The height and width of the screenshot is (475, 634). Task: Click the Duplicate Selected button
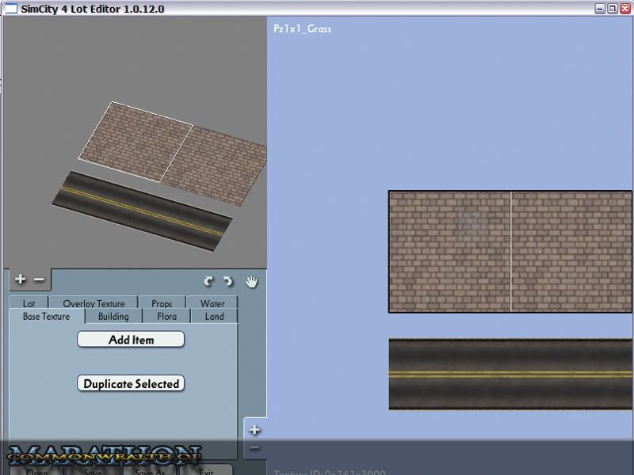click(x=131, y=383)
